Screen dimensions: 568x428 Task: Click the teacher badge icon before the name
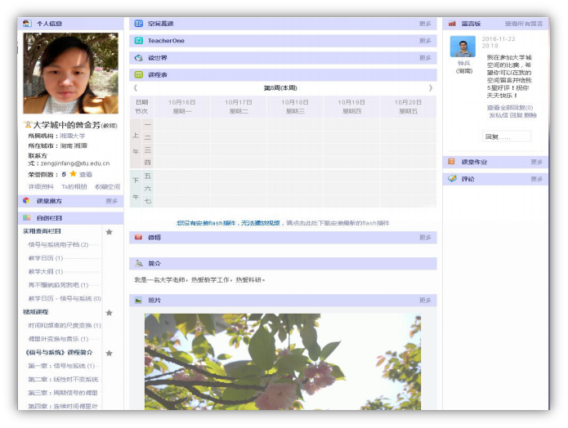click(28, 125)
